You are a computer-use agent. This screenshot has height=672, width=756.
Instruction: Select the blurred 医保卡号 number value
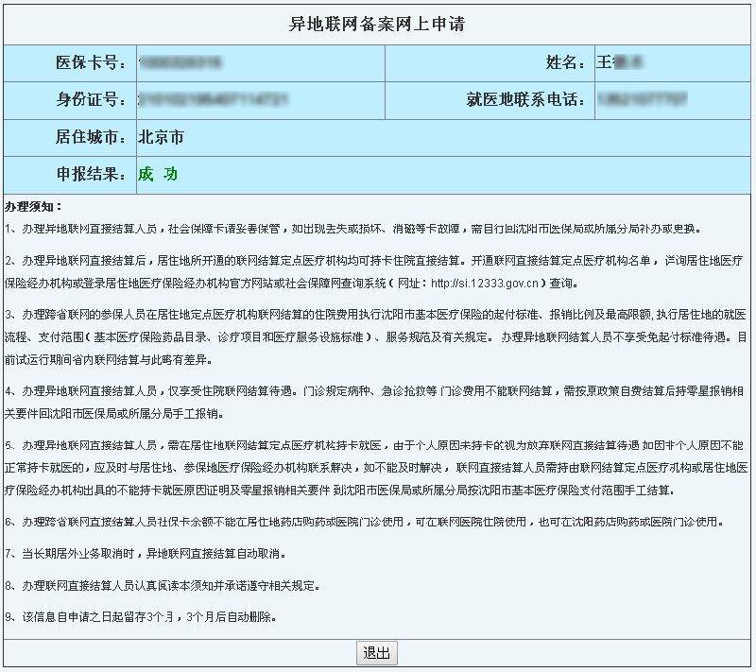180,63
